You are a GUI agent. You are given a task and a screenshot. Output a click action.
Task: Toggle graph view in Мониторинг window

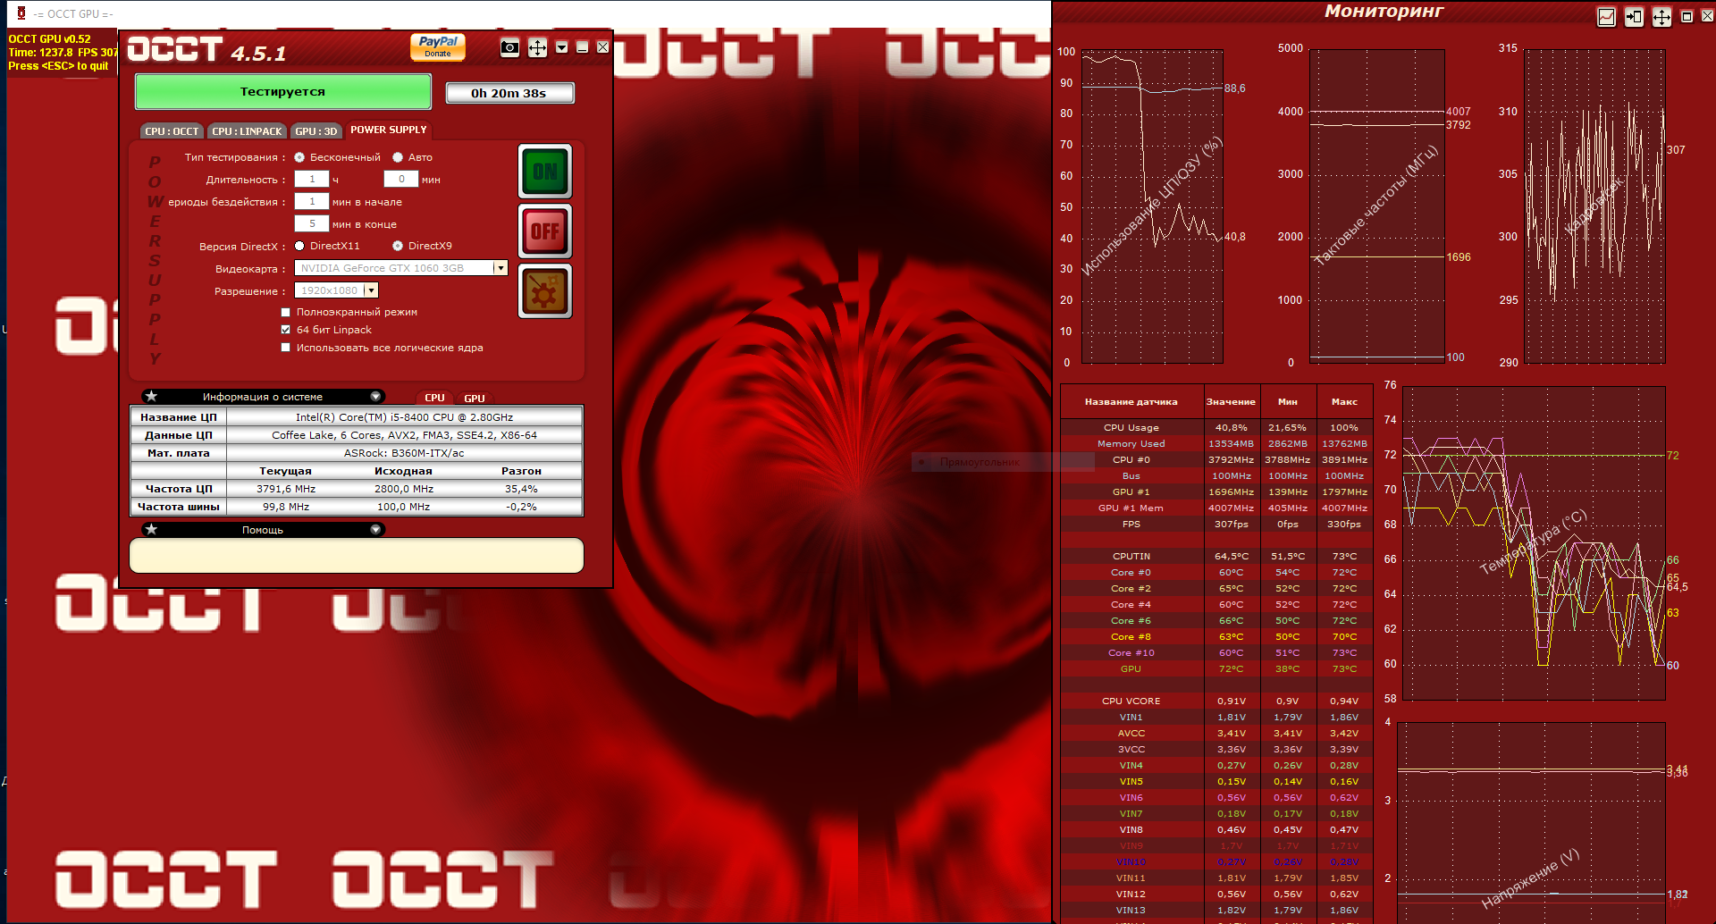pos(1606,17)
